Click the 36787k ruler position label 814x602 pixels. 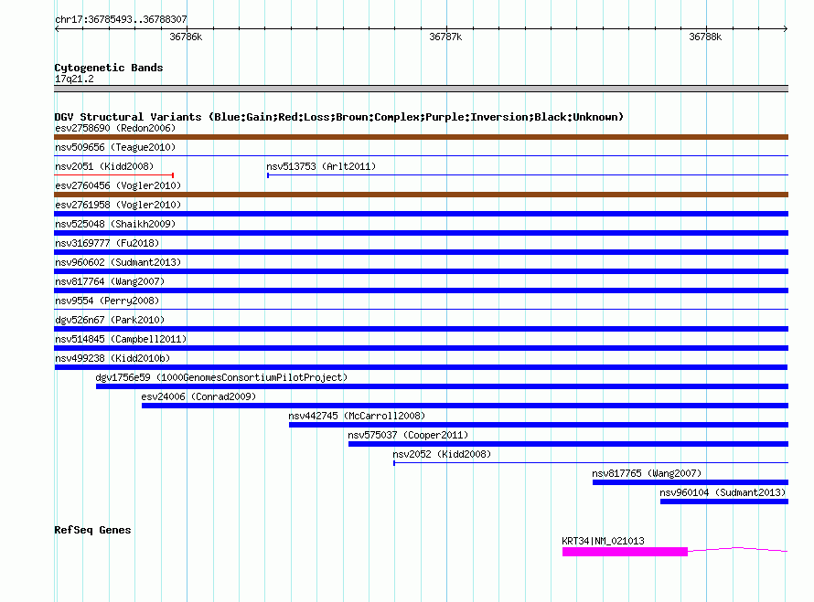click(445, 37)
